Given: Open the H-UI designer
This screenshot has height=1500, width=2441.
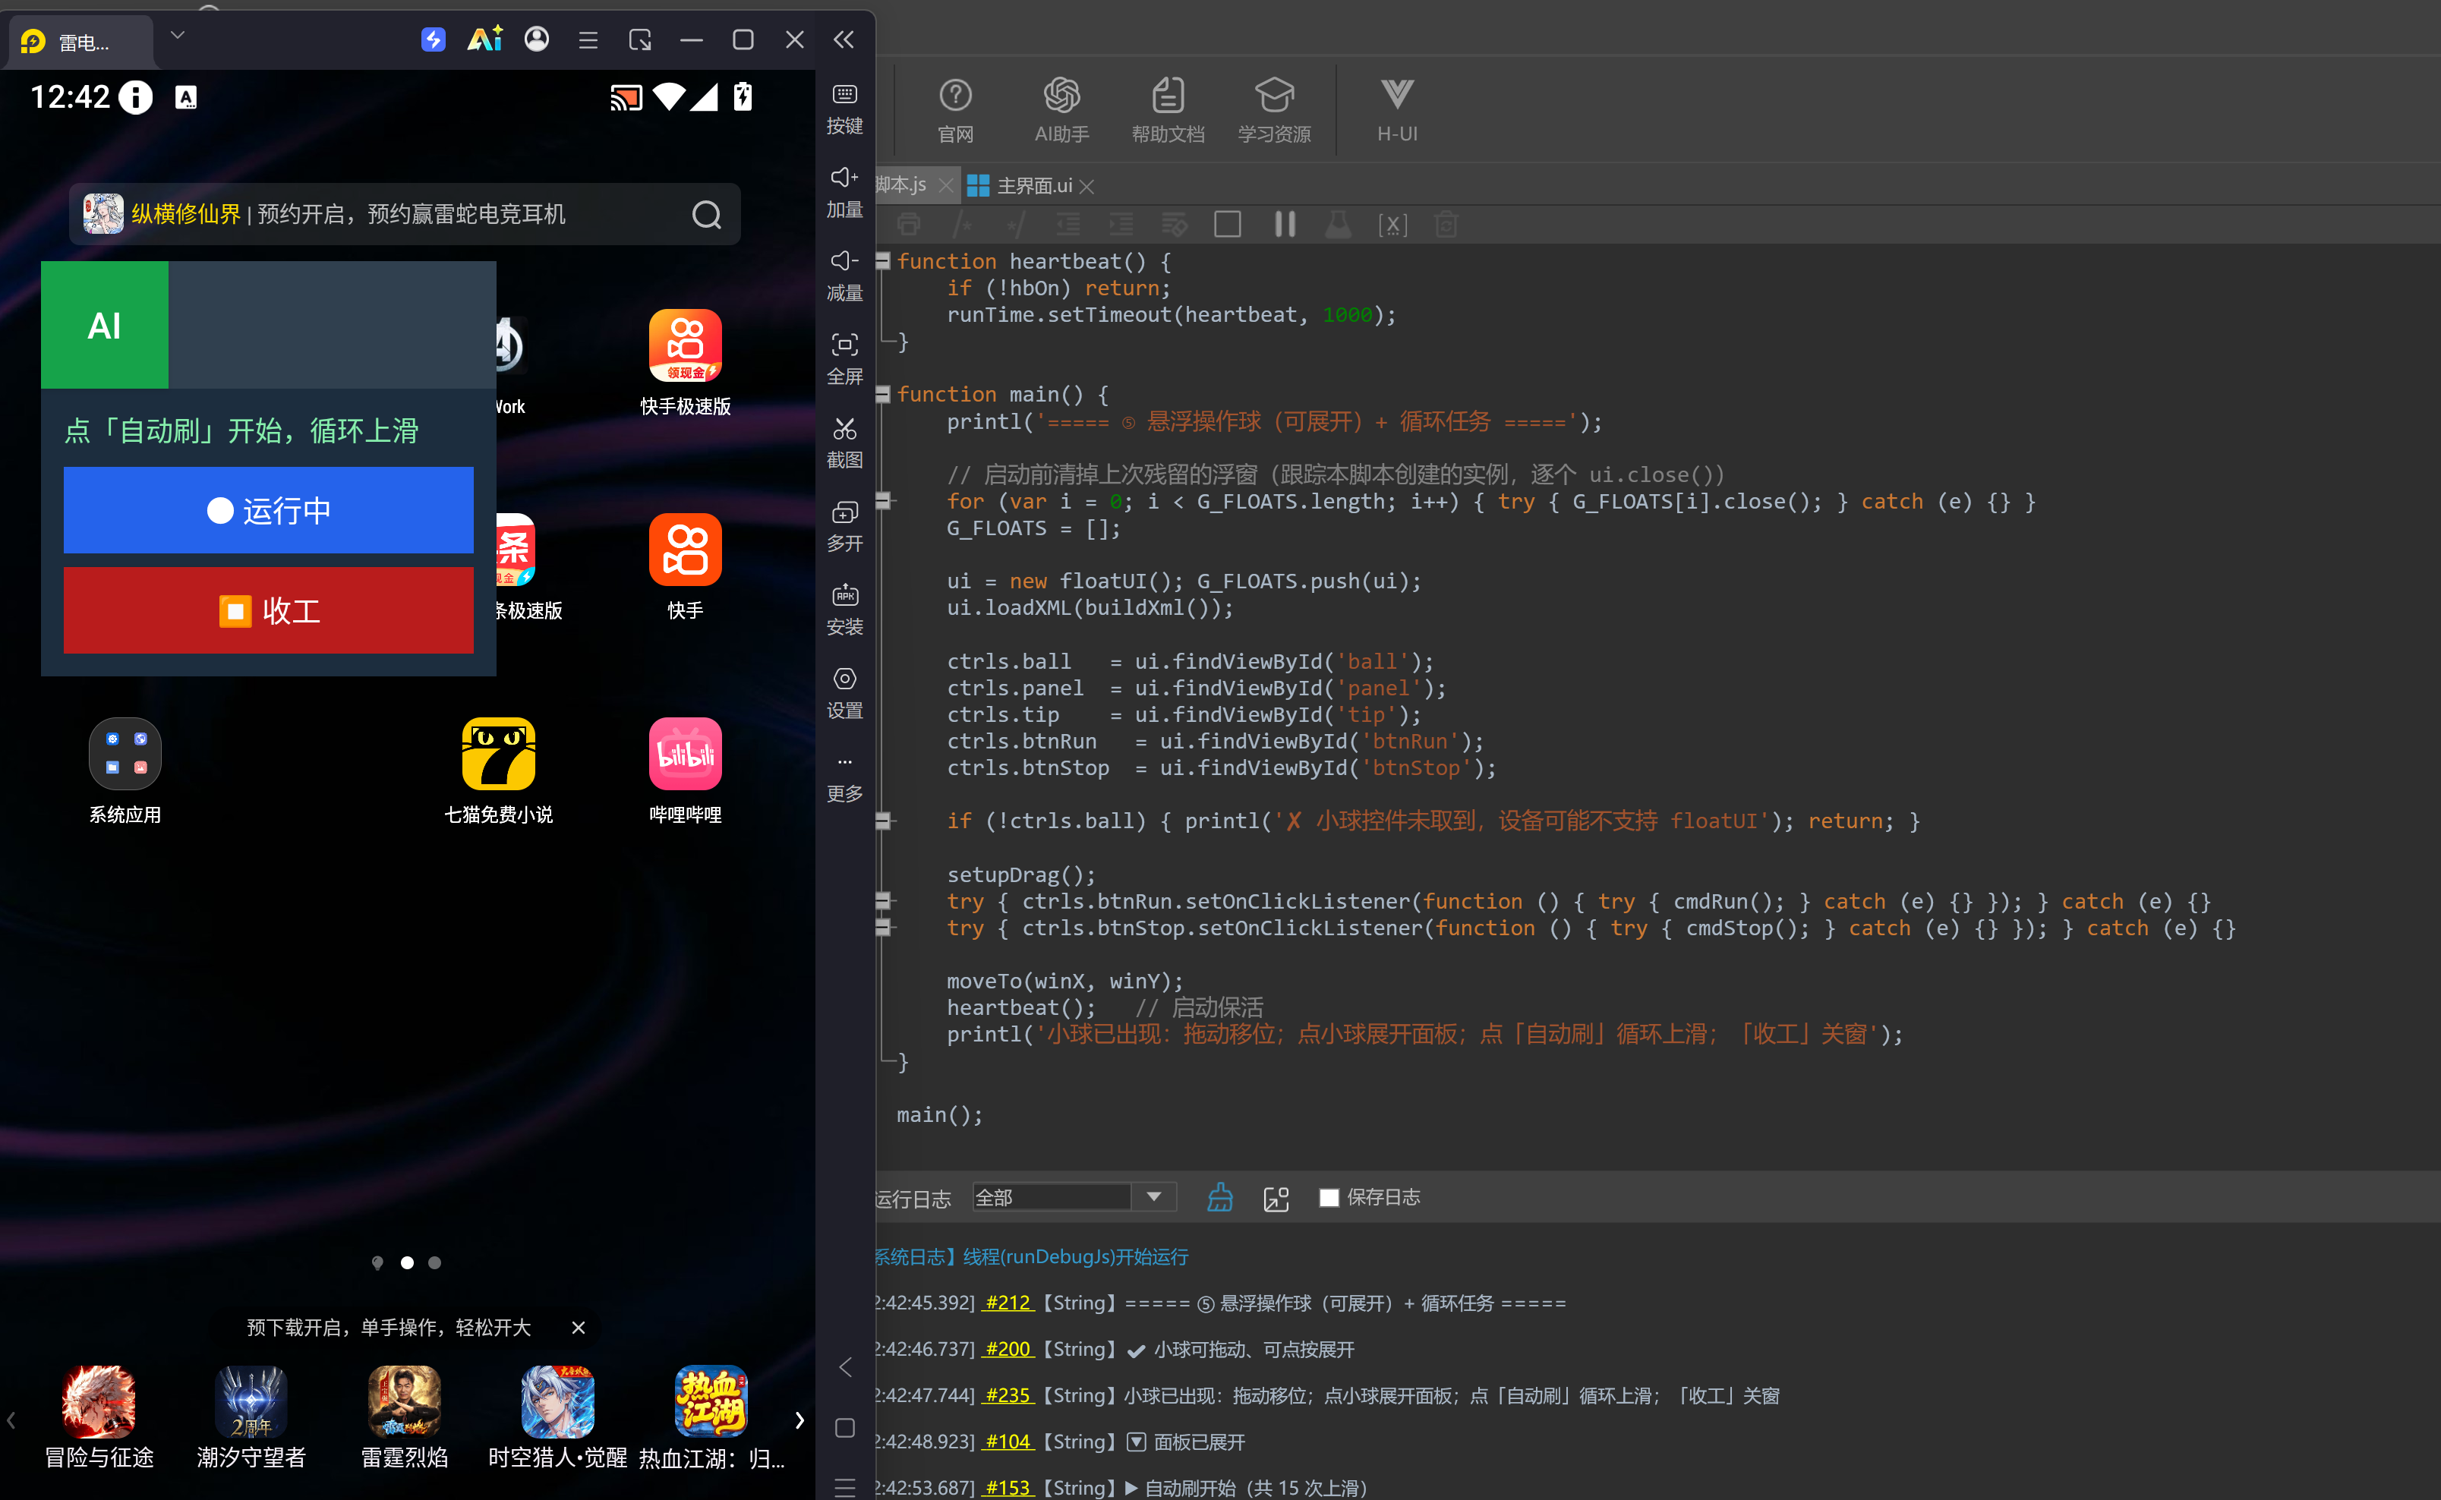Looking at the screenshot, I should pyautogui.click(x=1396, y=110).
